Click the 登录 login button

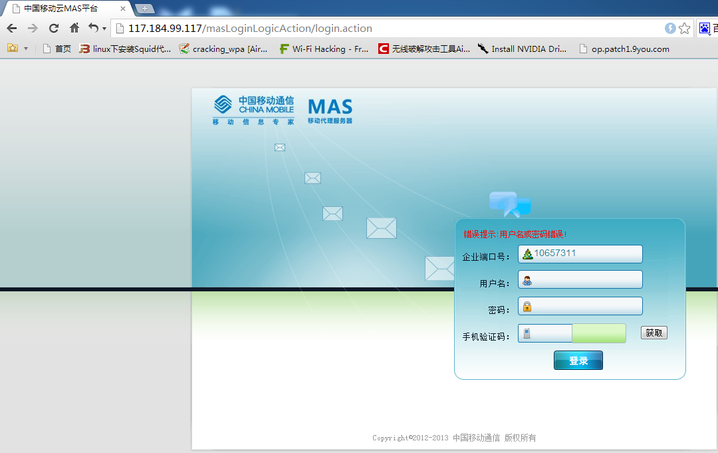[x=578, y=360]
